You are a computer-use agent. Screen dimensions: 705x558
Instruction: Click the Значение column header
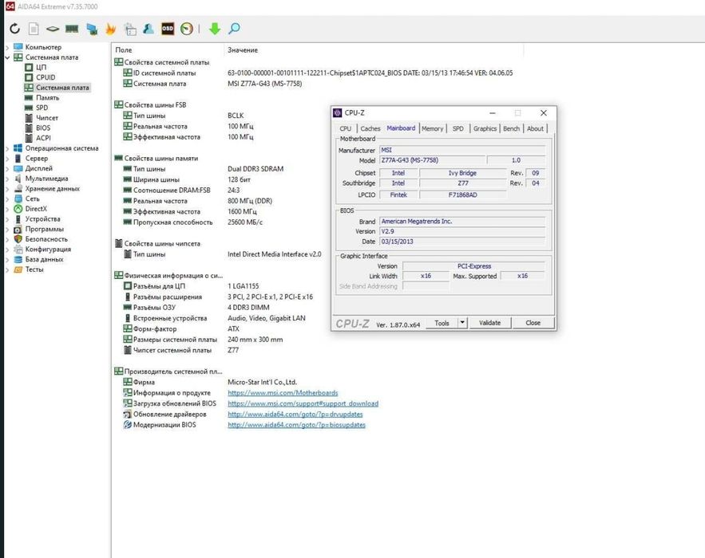tap(243, 50)
